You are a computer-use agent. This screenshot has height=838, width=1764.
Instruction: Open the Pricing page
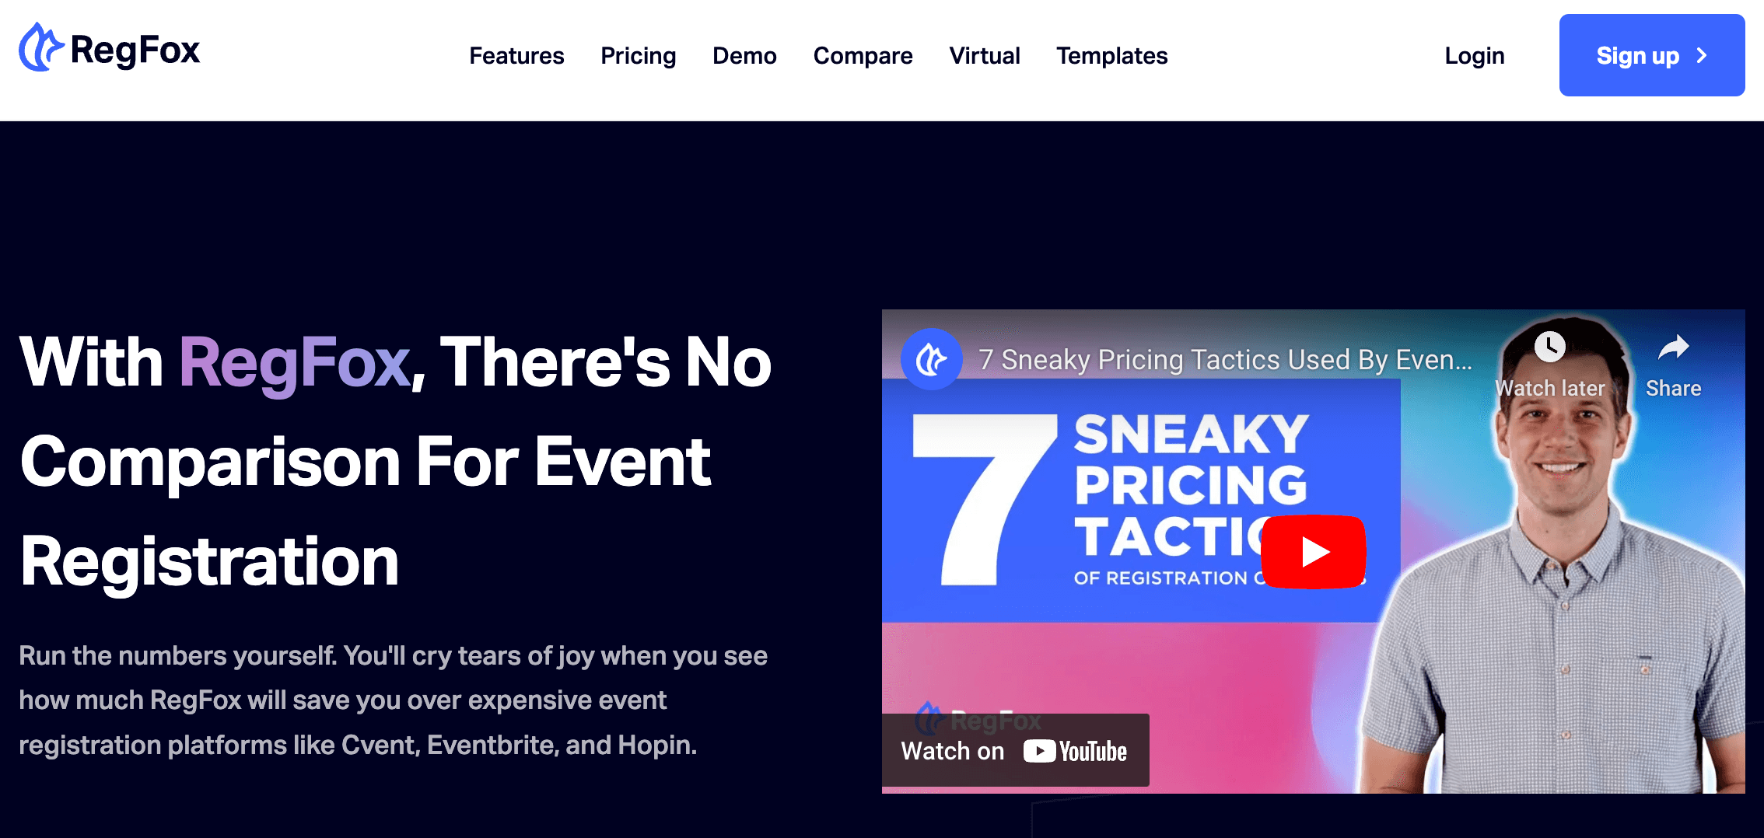click(638, 55)
